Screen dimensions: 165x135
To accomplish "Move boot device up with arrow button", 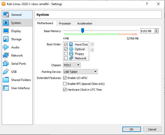I will pyautogui.click(x=92, y=44).
